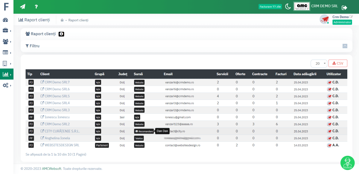Click the Recomandare eye badge
The image size is (359, 174).
click(144, 131)
